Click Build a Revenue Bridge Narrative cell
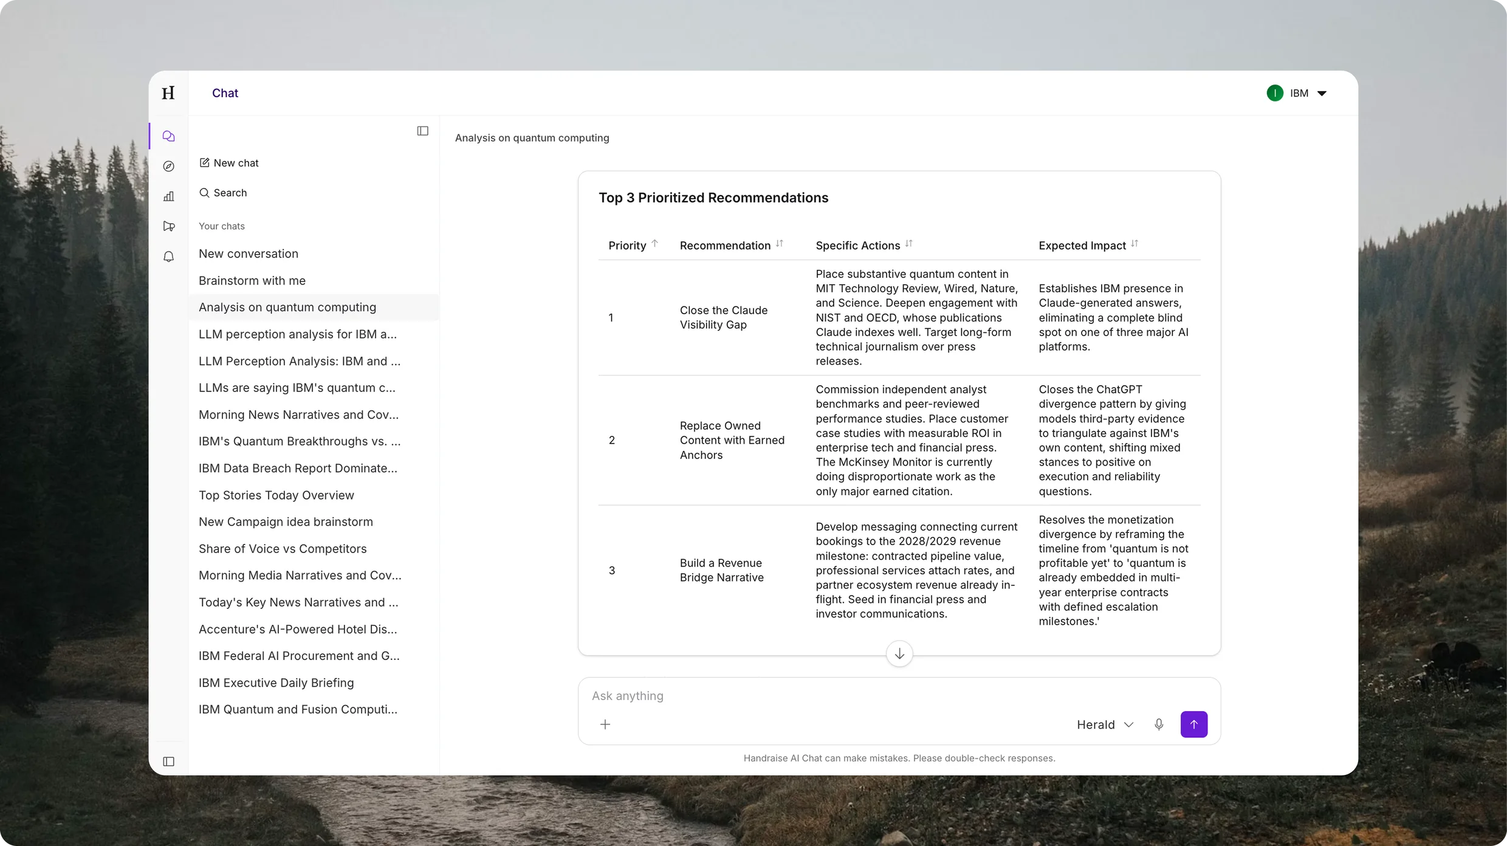This screenshot has height=846, width=1507. click(x=722, y=570)
